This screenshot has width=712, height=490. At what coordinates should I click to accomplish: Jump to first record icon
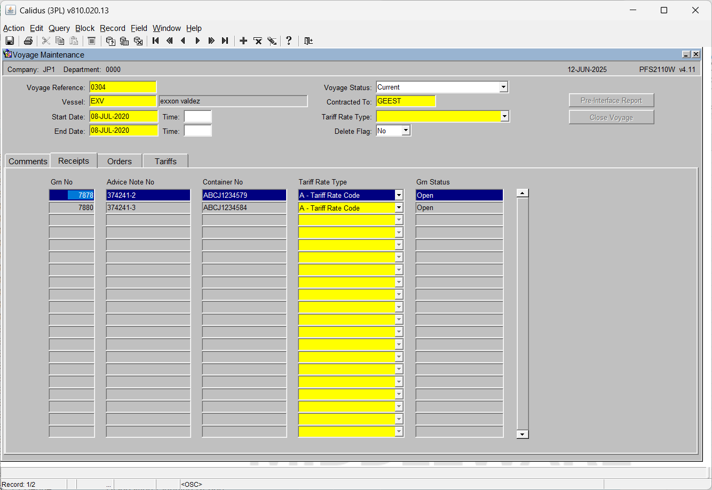(x=156, y=41)
